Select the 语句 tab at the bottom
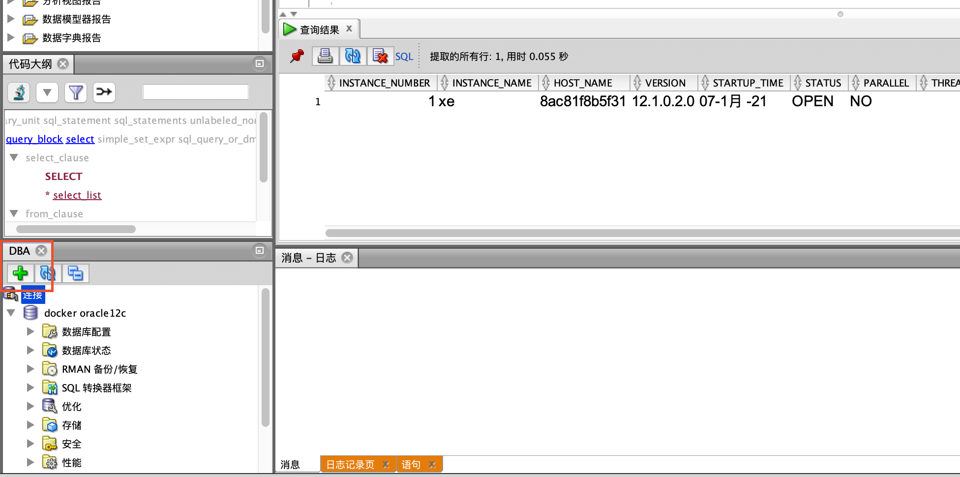 click(411, 464)
